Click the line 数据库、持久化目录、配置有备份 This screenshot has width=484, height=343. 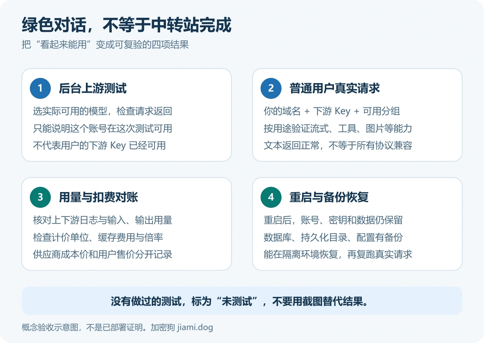coord(333,237)
